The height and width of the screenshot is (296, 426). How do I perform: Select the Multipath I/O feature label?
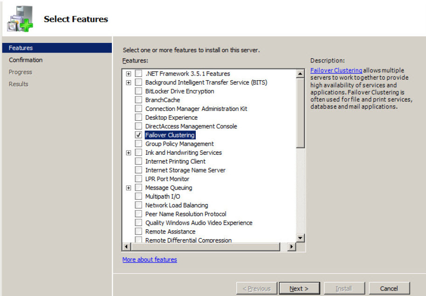click(163, 197)
